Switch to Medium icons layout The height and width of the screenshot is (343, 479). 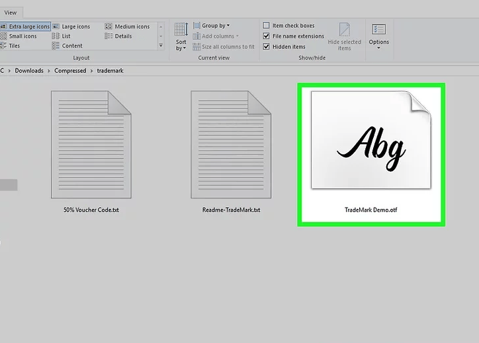132,26
